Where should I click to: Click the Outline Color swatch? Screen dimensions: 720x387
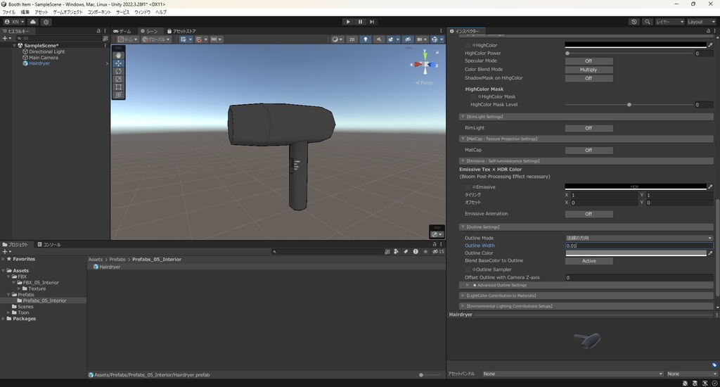[x=636, y=253]
